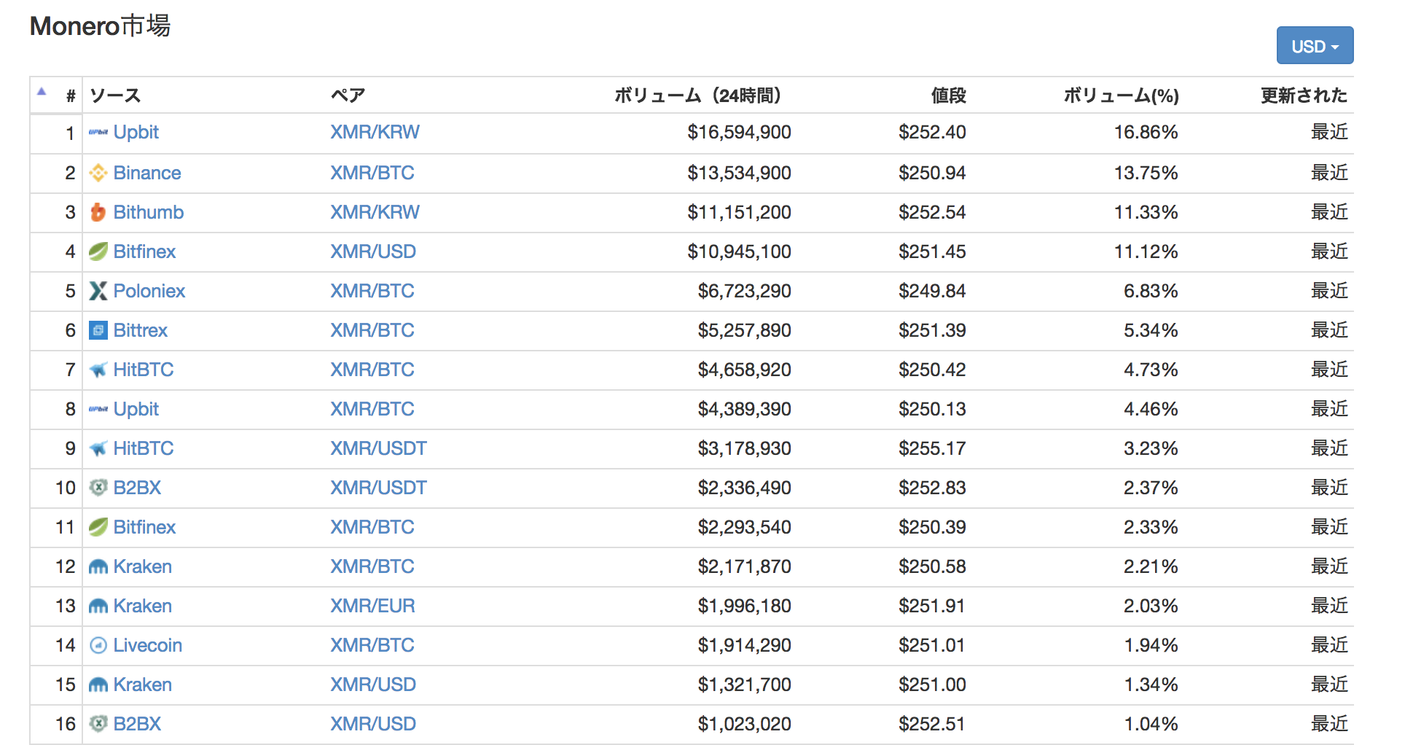The height and width of the screenshot is (745, 1405).
Task: Click the XMR/USDT pair in row 10
Action: [x=379, y=488]
